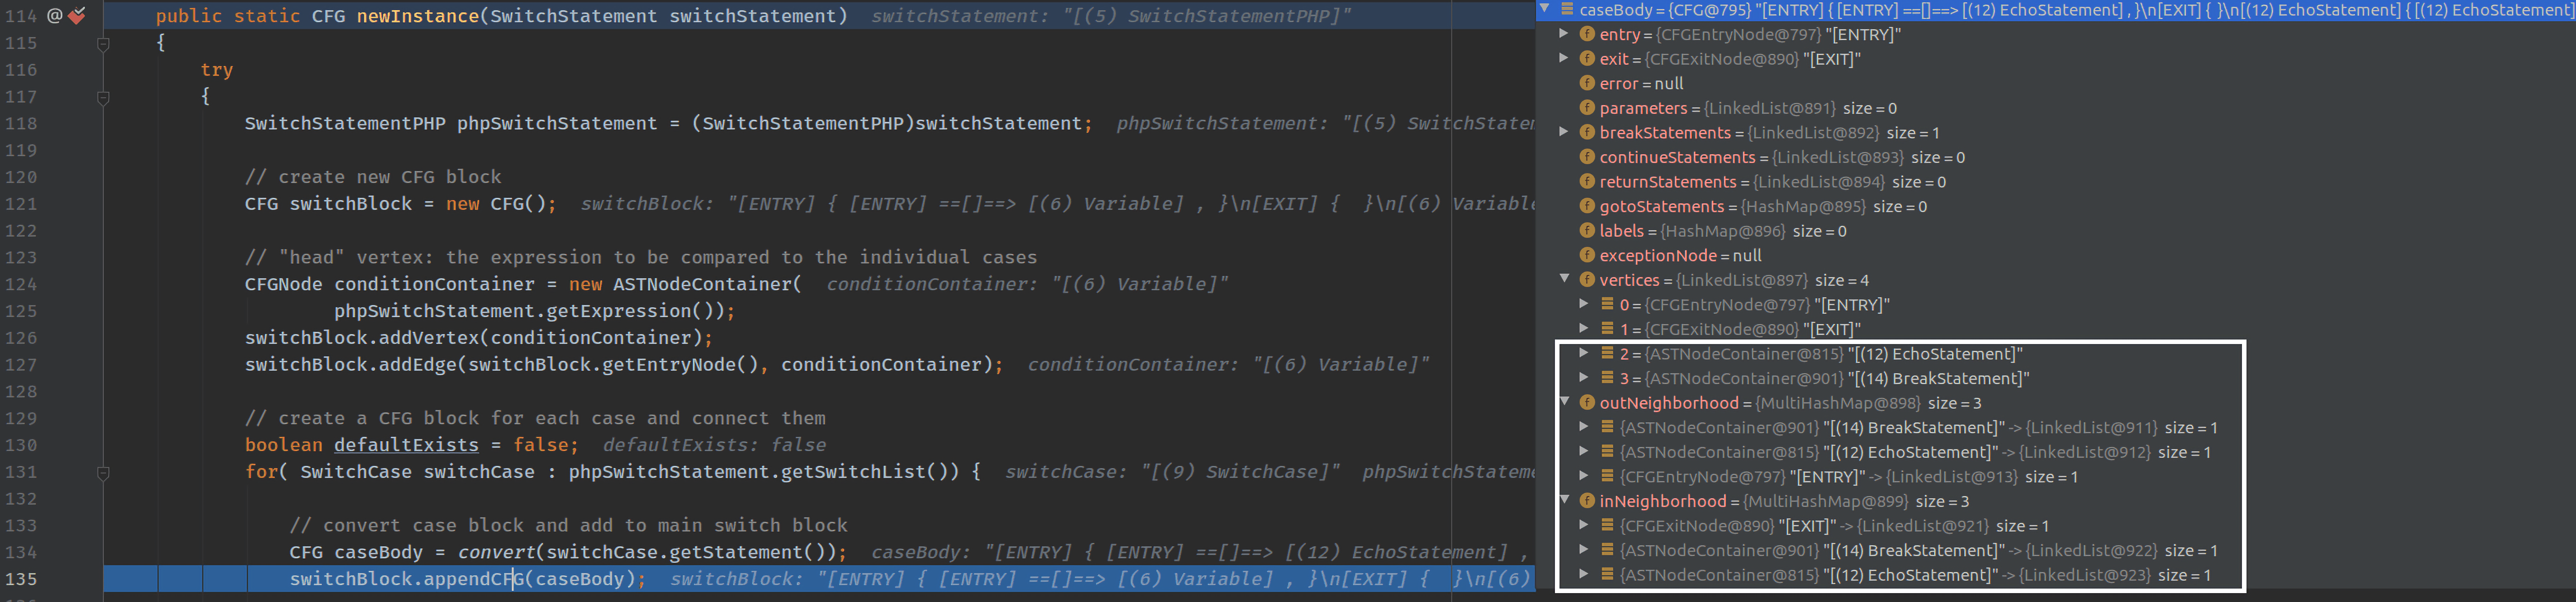Click the field icon next to error
2576x602 pixels.
[x=1586, y=83]
